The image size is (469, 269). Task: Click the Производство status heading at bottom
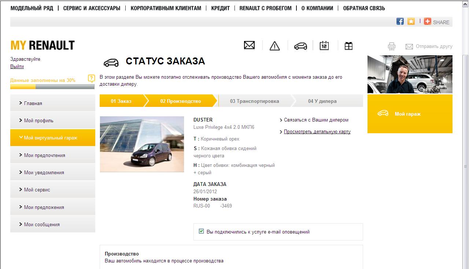122,254
